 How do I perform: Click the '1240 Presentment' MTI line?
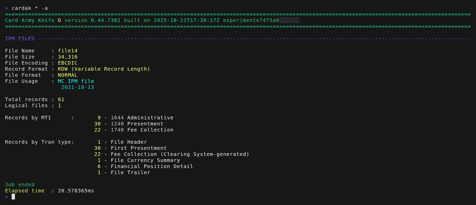point(137,124)
